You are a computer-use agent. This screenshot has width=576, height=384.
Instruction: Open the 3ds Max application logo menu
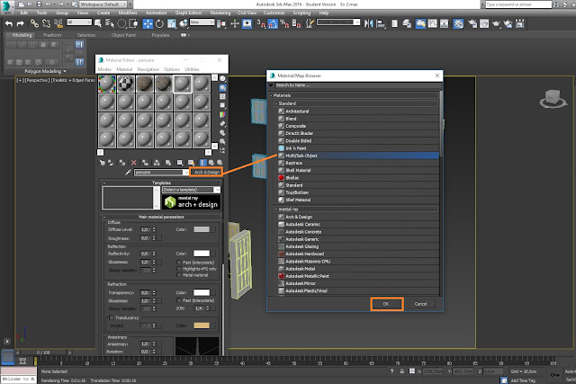click(6, 5)
